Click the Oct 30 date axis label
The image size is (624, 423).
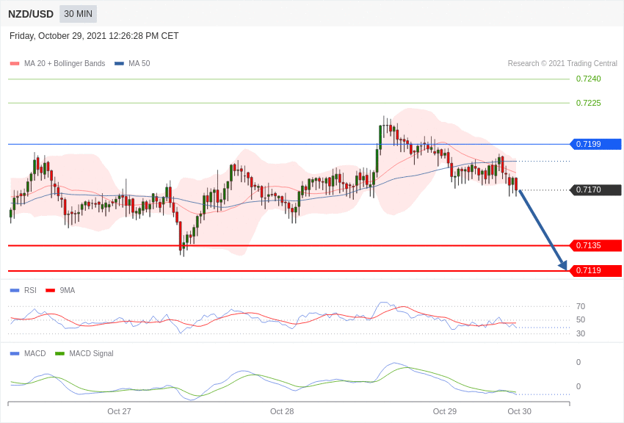click(x=519, y=411)
